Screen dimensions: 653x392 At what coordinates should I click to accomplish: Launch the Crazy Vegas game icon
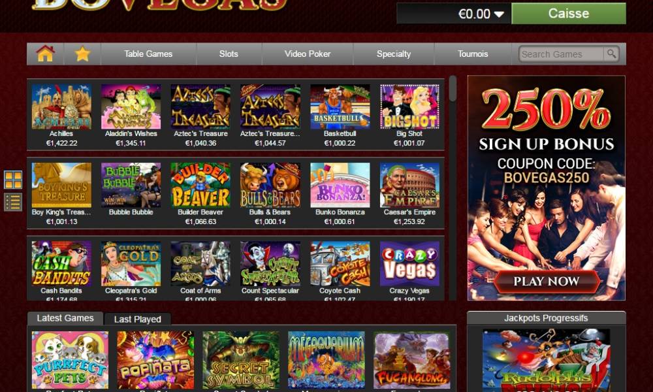(x=409, y=263)
